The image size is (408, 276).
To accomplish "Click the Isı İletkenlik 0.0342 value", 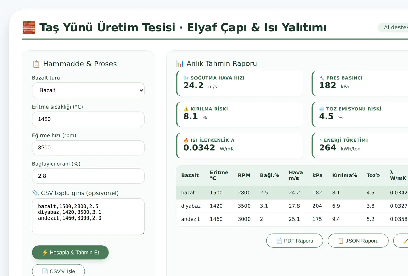I will [x=199, y=148].
